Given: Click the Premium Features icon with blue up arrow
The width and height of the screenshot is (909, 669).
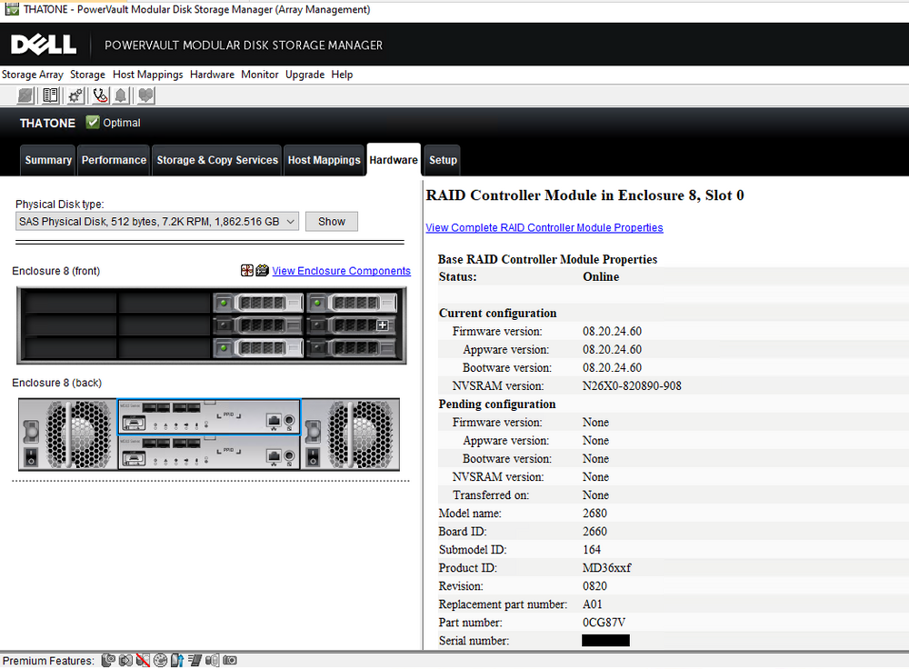Looking at the screenshot, I should [177, 660].
